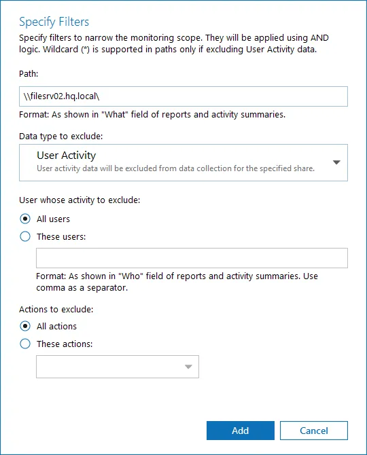Viewport: 367px width, 455px height.
Task: Select the All users radio button
Action: click(25, 219)
